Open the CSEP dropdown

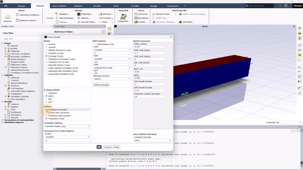(x=112, y=50)
